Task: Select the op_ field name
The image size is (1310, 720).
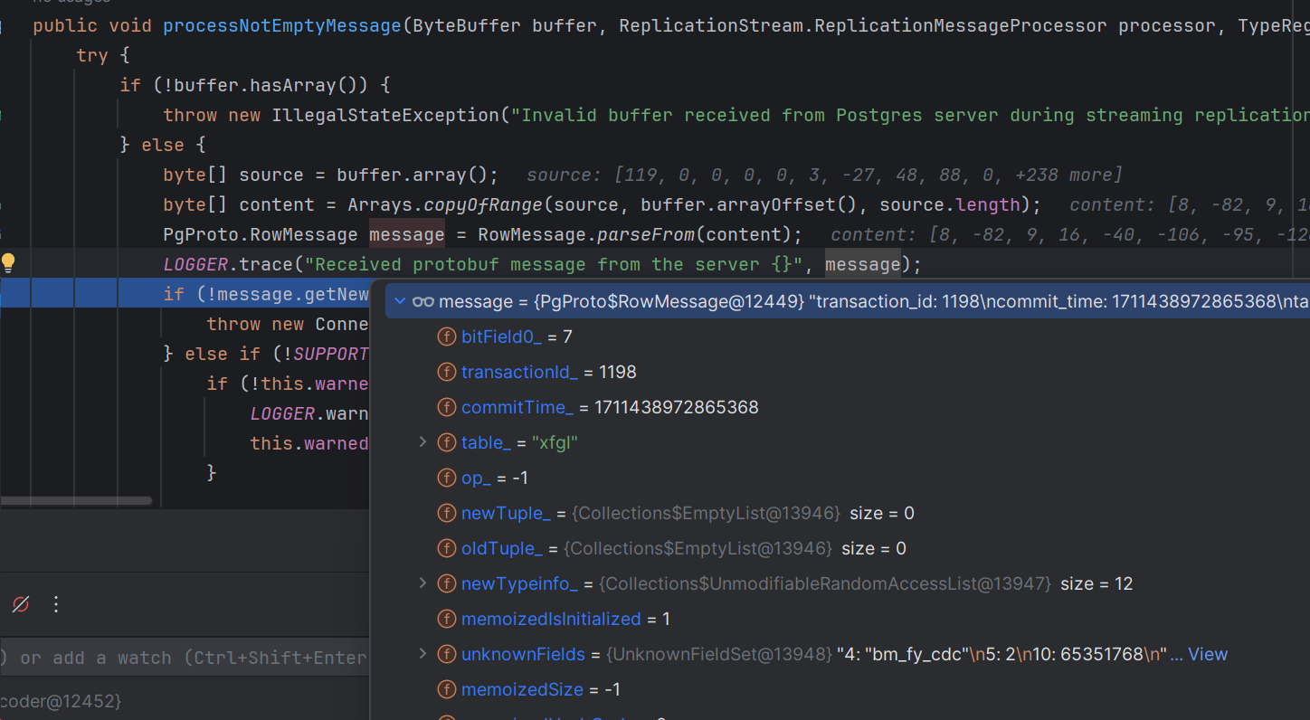Action: (x=477, y=478)
